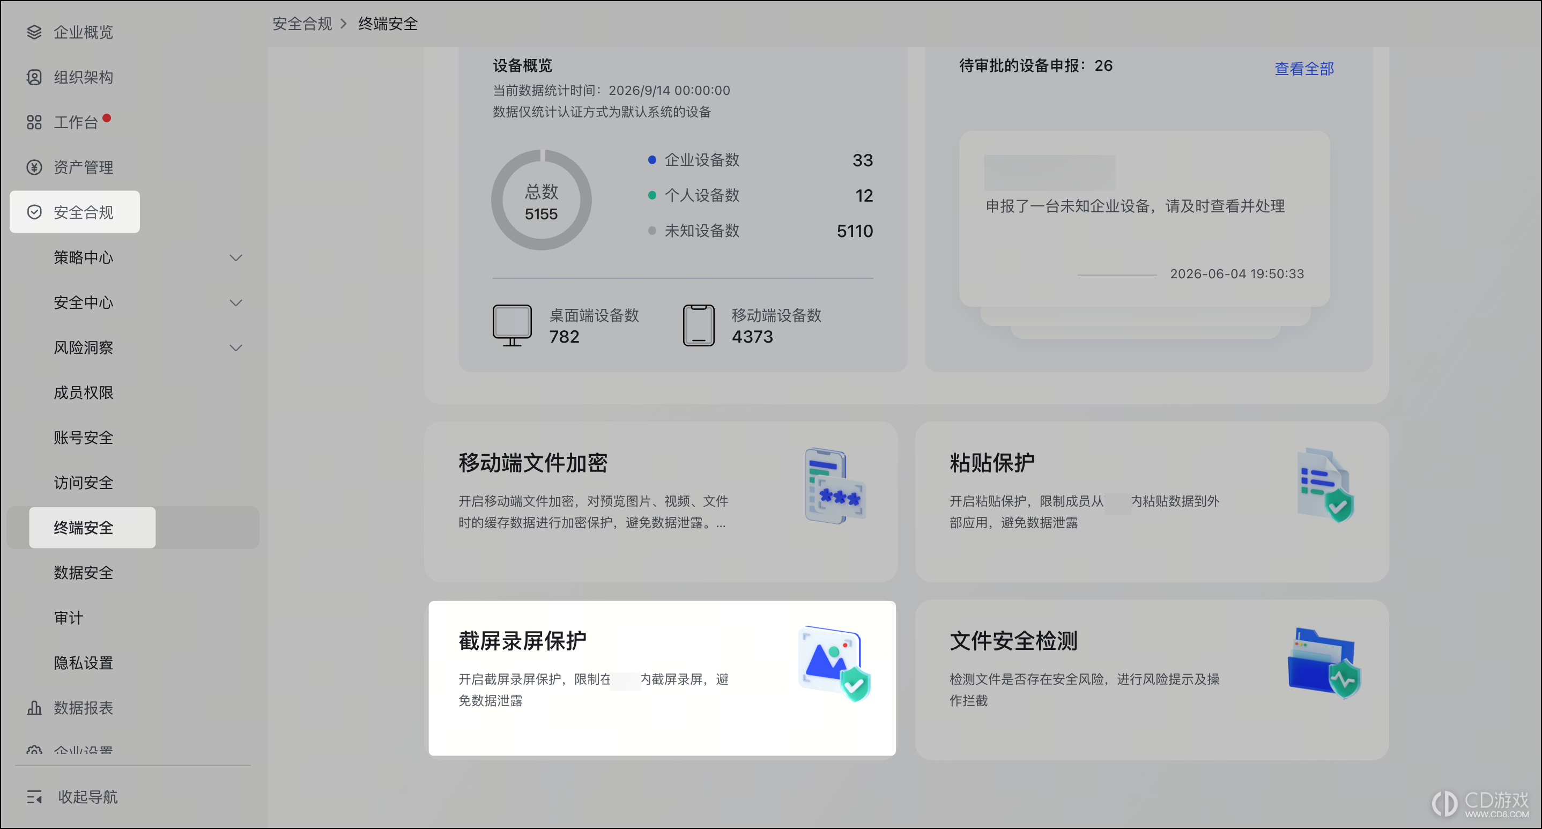Viewport: 1542px width, 829px height.
Task: Open the 文件安全检测 card title
Action: pos(1013,640)
